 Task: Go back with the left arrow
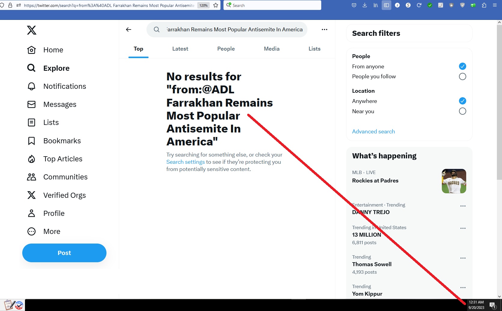[x=129, y=30]
